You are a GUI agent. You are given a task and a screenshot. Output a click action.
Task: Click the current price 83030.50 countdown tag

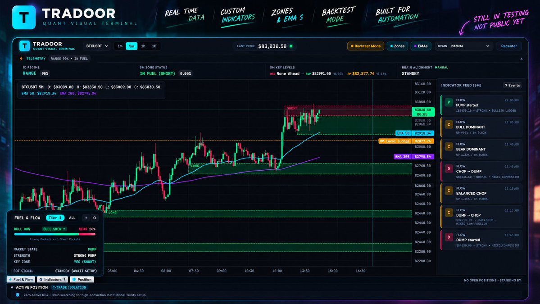point(423,112)
